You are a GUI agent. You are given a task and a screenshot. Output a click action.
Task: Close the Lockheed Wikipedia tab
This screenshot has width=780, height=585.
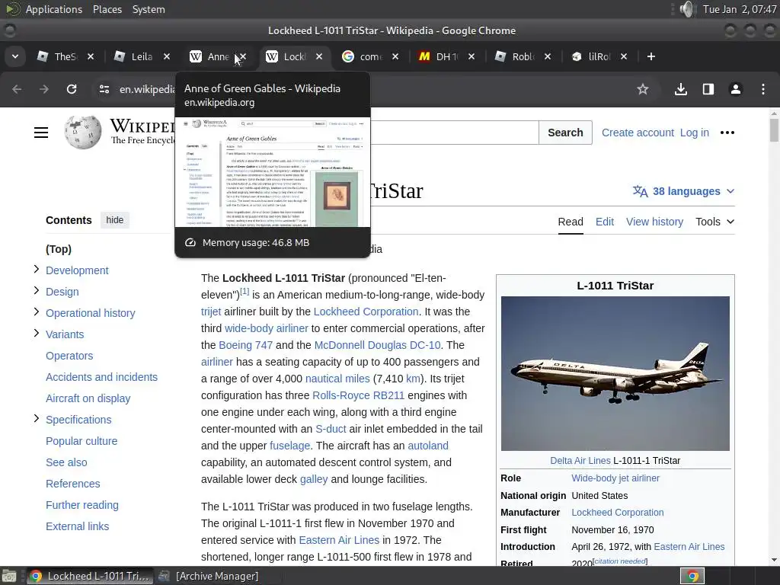319,56
